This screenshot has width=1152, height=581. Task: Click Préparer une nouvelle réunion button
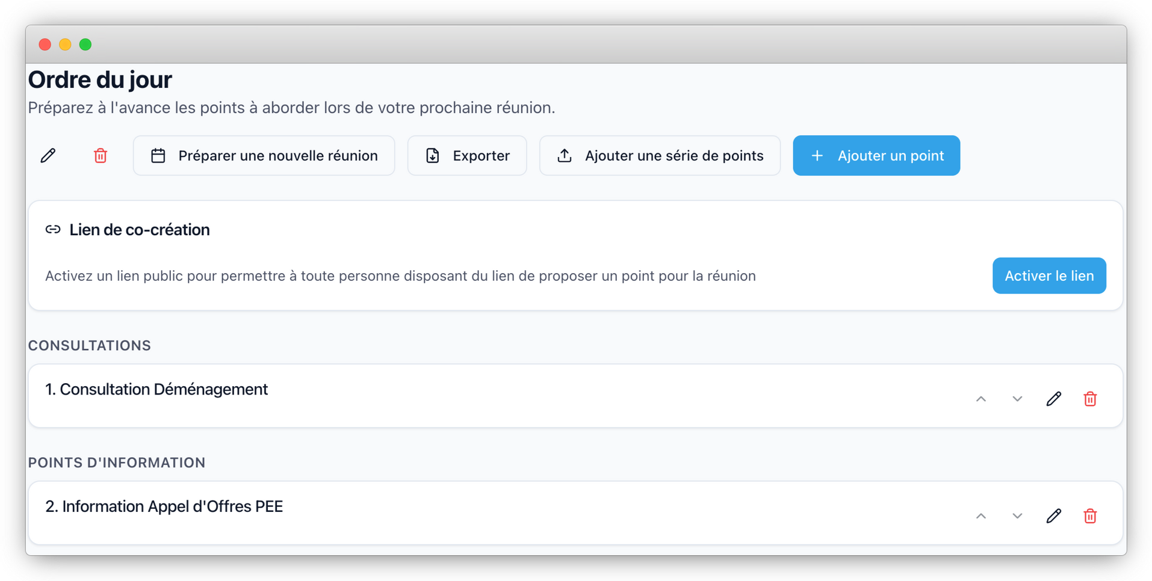click(x=264, y=156)
